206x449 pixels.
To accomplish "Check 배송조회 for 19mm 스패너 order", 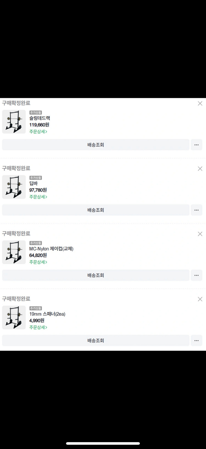I will 96,341.
